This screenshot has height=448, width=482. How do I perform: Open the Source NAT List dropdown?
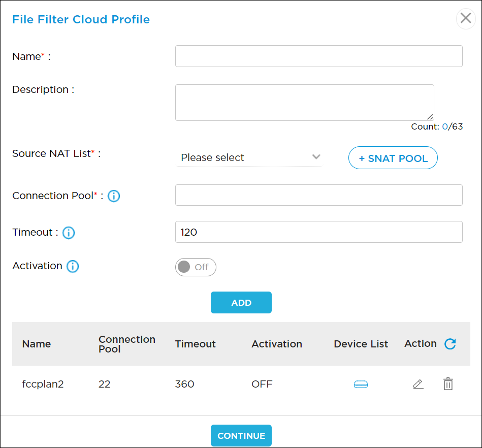point(249,157)
